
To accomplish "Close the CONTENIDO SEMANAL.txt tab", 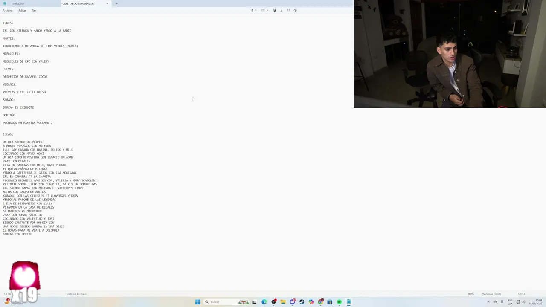I will tap(107, 3).
